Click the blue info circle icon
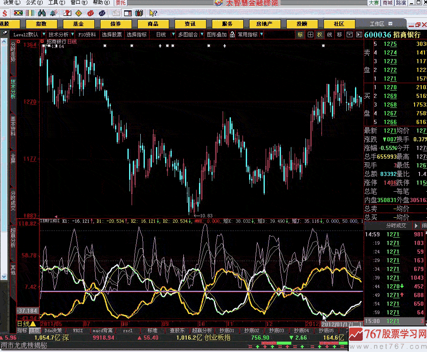Viewport: 427px width, 352px height. pos(102,13)
